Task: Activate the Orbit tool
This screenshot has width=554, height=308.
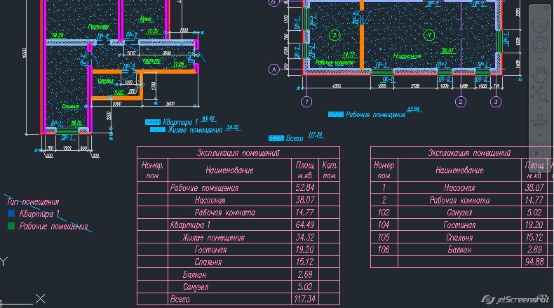Action: pos(540,121)
